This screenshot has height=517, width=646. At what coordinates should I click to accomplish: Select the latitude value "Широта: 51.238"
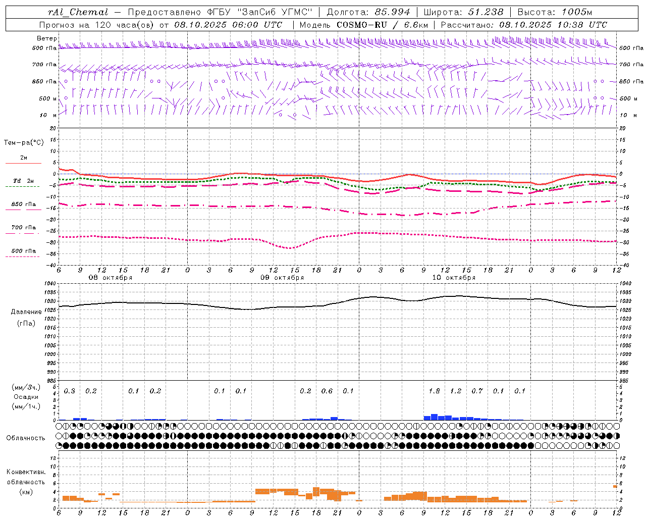pos(463,12)
